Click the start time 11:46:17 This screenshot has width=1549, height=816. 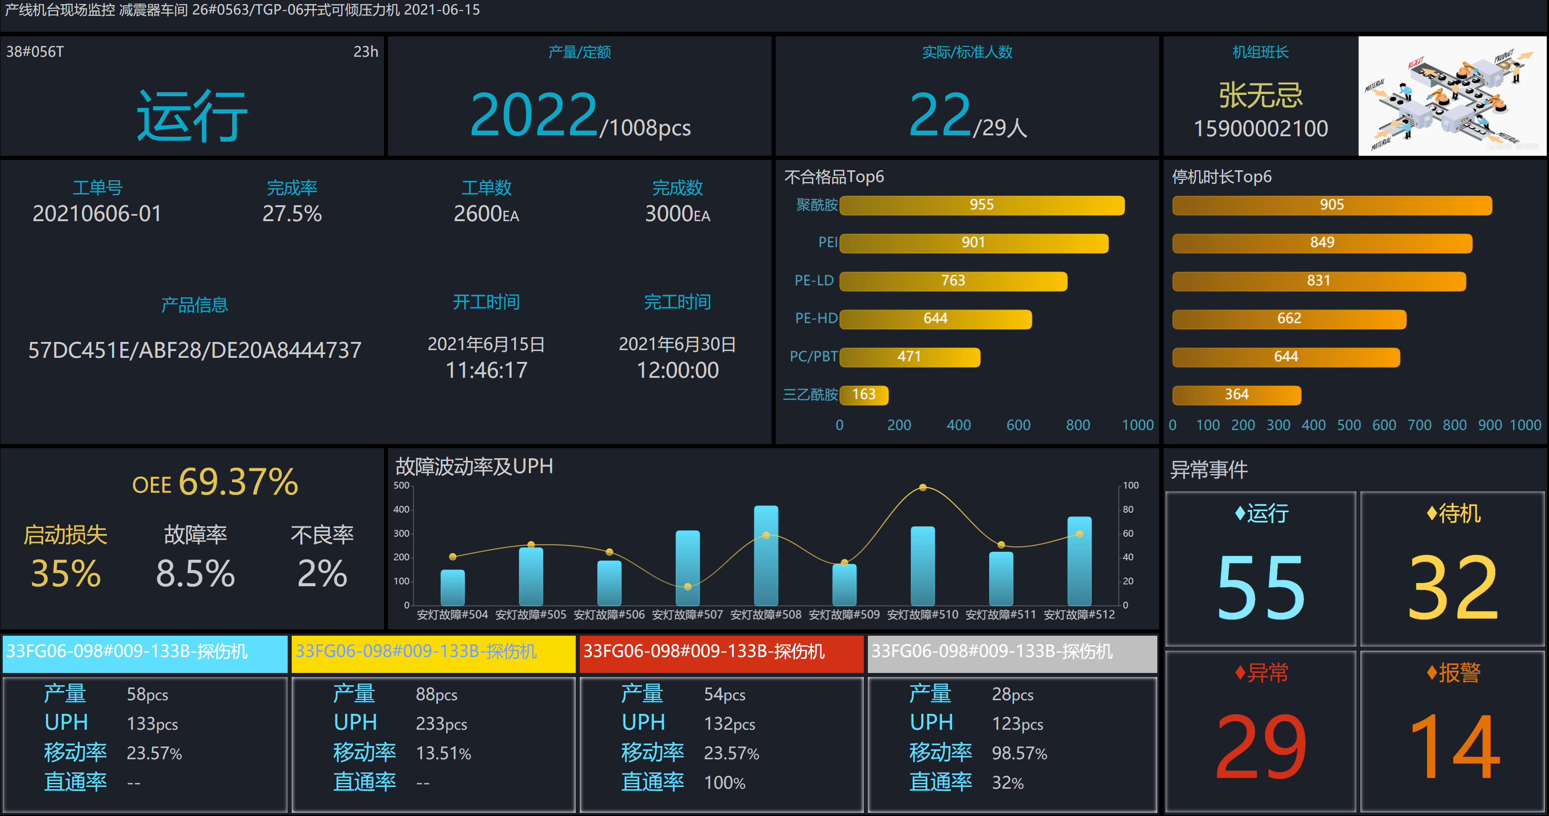[487, 370]
